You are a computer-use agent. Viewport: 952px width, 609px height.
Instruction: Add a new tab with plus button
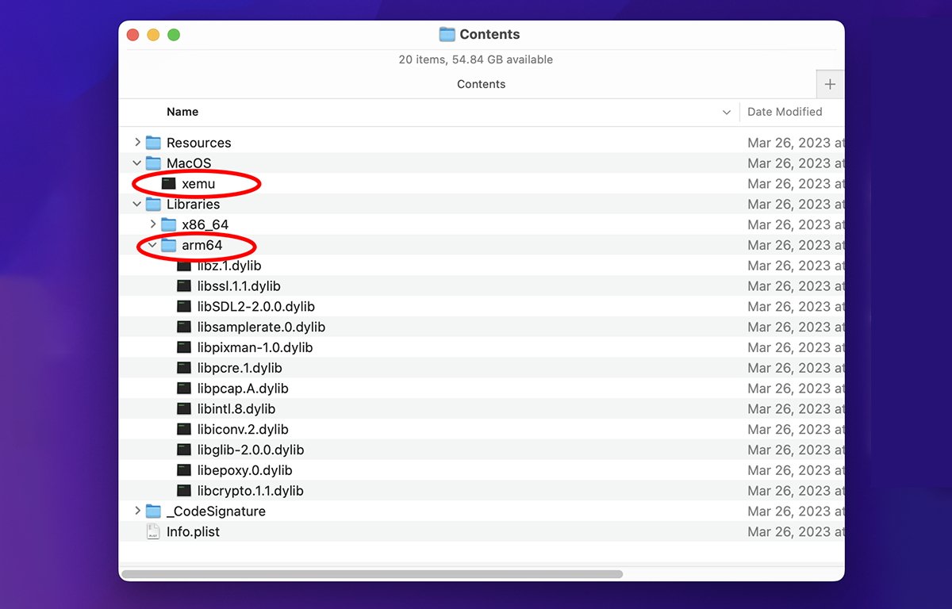830,84
